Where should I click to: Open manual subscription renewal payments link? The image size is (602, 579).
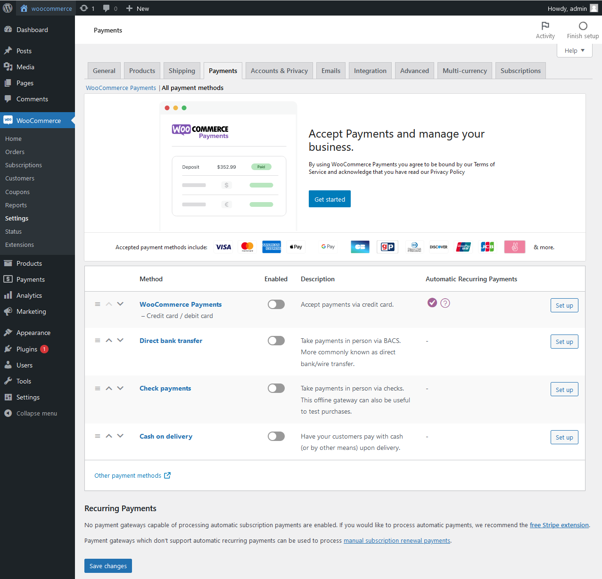point(397,540)
